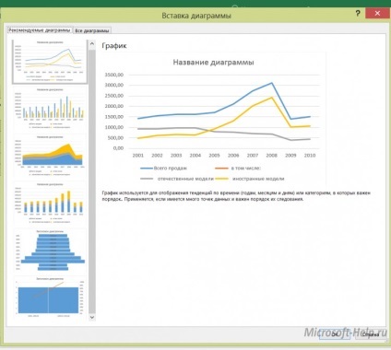Click the 2001 axis label
Screen dimensions: 391x350
pos(138,156)
